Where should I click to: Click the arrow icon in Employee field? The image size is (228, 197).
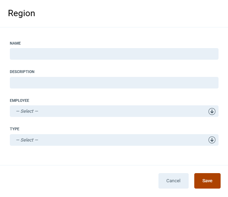point(212,111)
